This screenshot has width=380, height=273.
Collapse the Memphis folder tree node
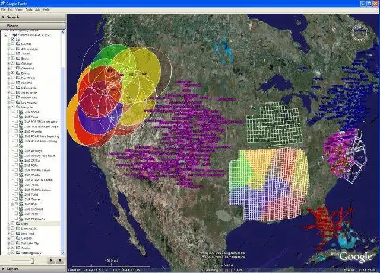9,107
